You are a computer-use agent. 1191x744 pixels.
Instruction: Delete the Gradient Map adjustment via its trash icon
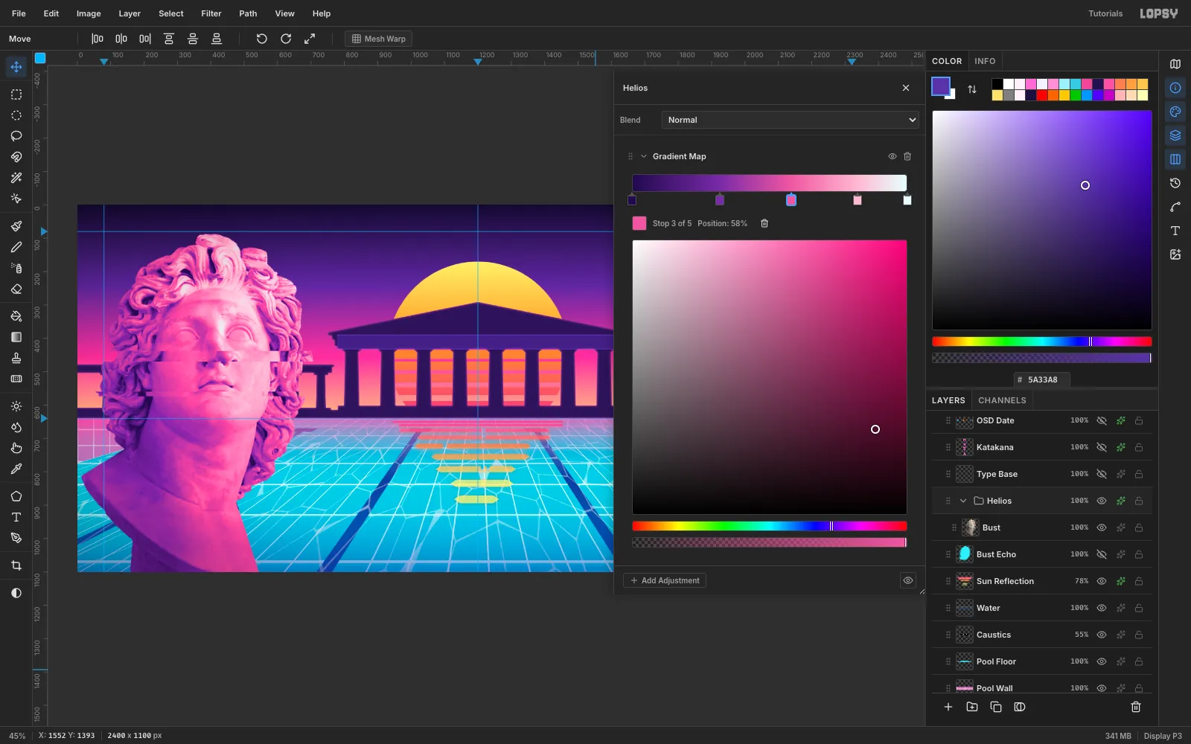(907, 156)
